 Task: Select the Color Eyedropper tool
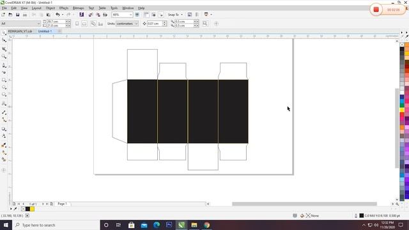(x=4, y=145)
